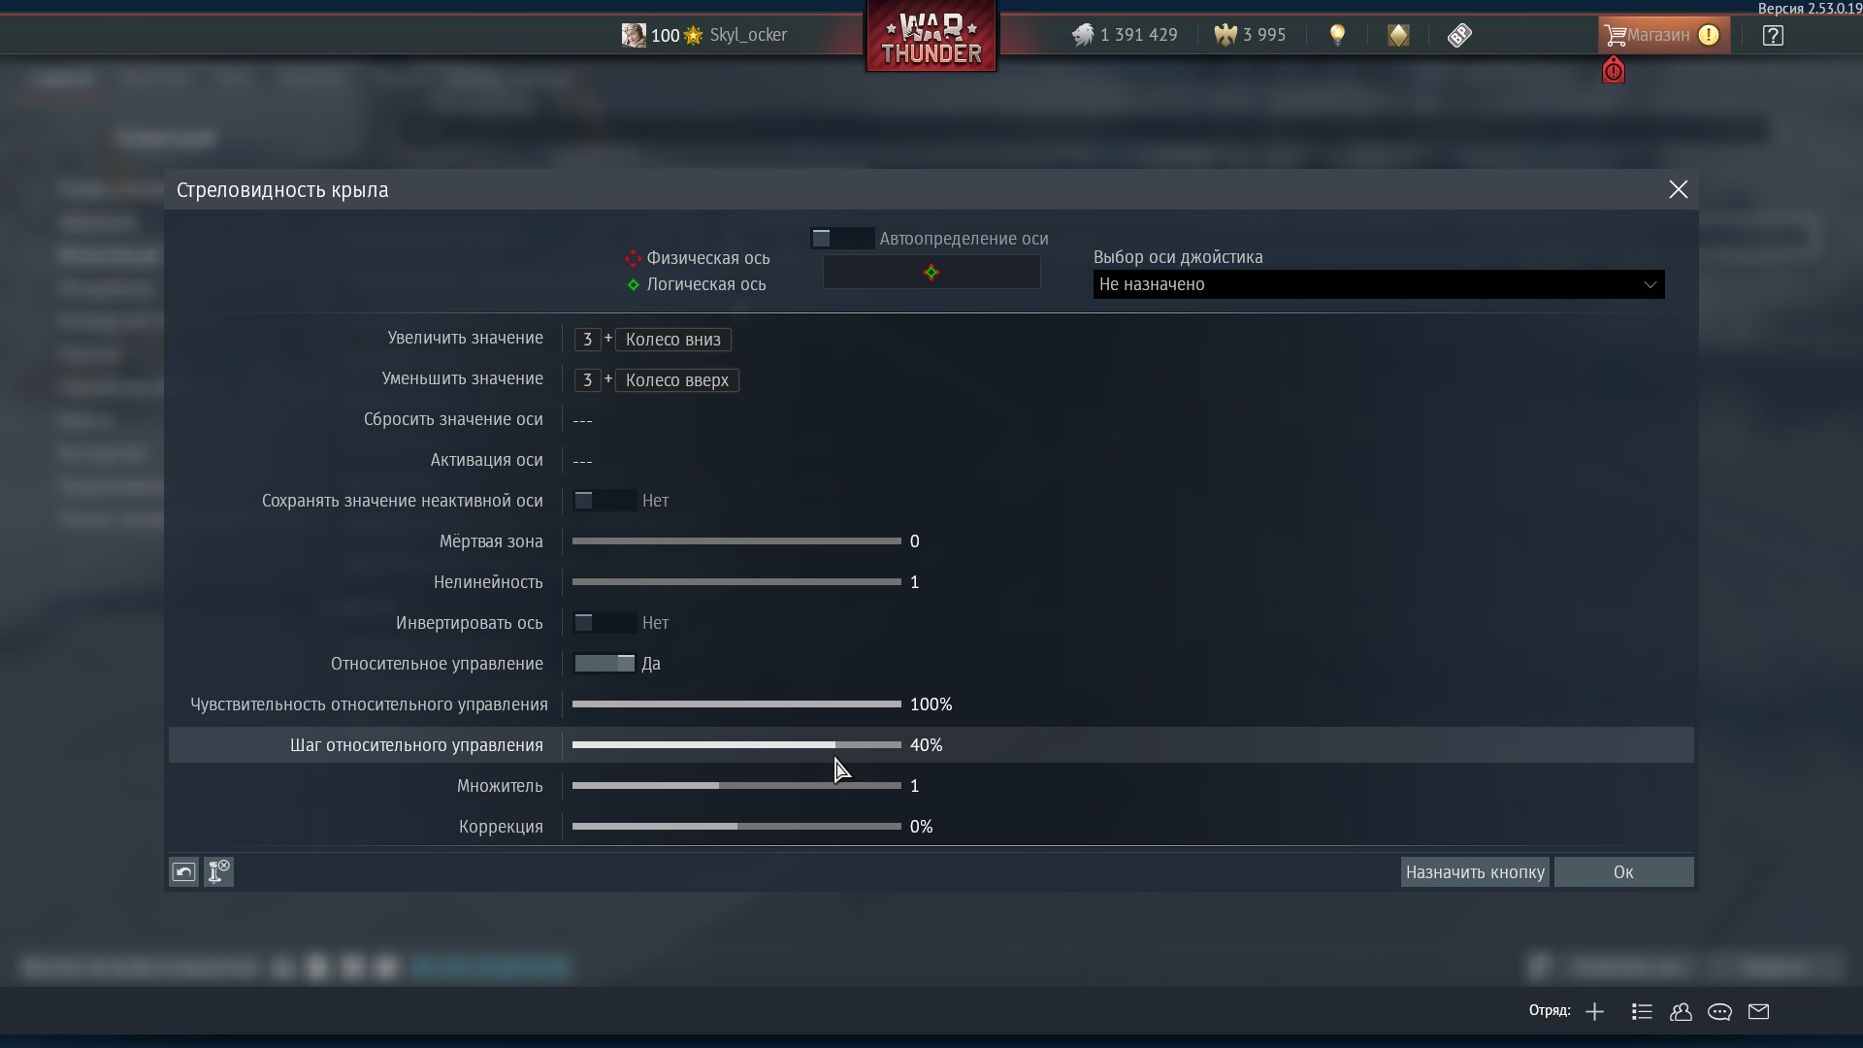Click the squad plus icon
Image resolution: width=1863 pixels, height=1048 pixels.
(x=1594, y=1012)
